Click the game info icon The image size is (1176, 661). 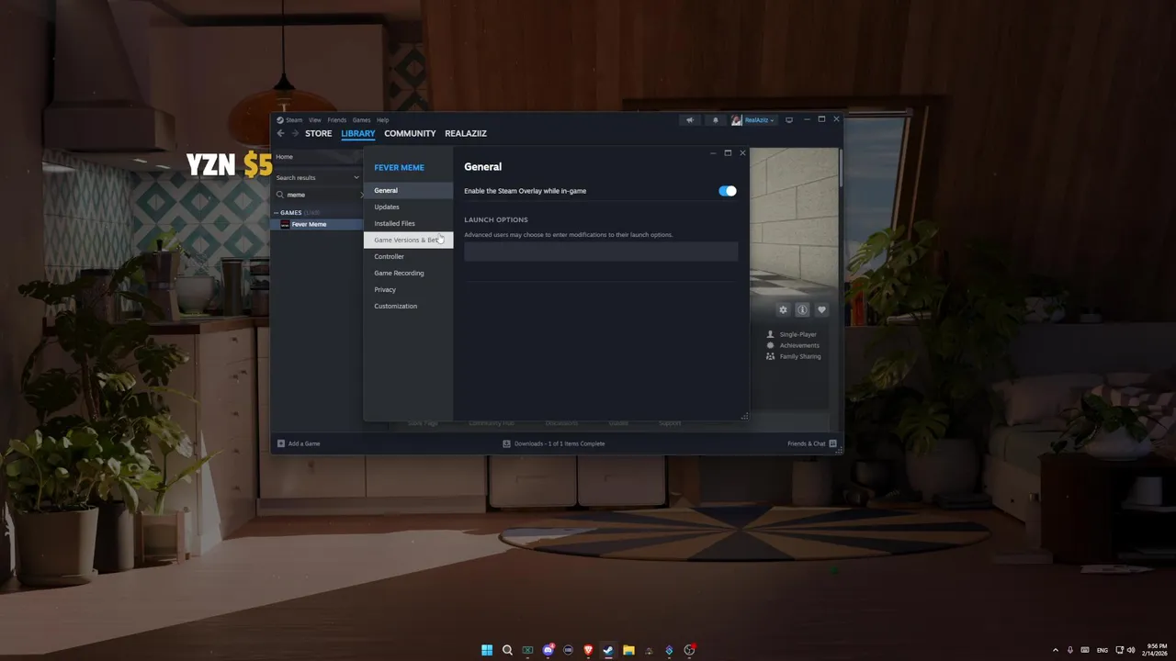click(802, 310)
